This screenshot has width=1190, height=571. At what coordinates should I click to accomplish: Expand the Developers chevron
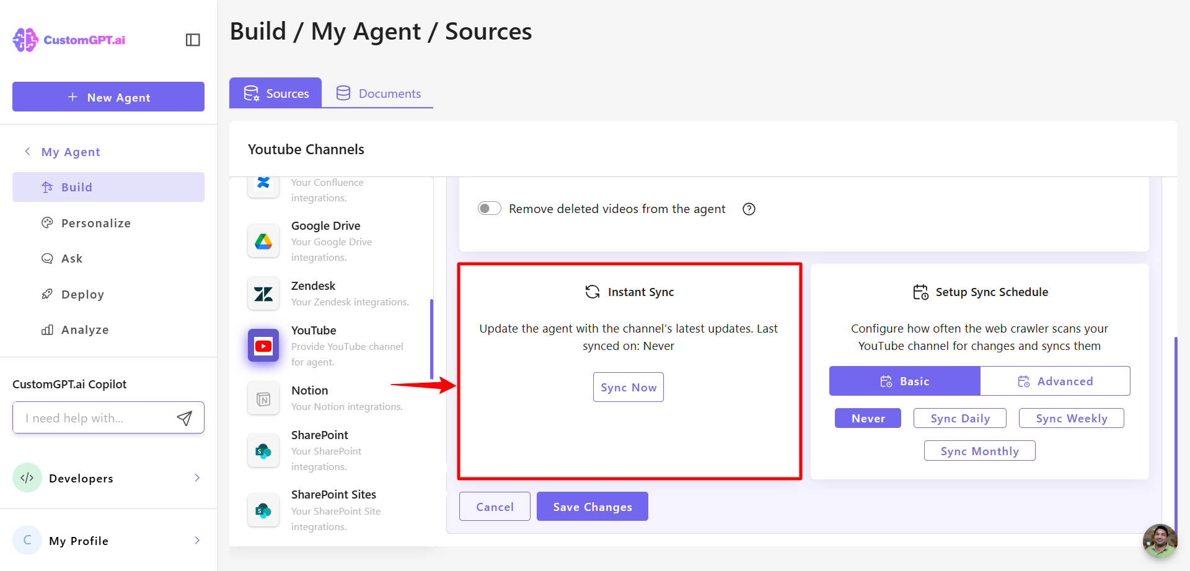pyautogui.click(x=197, y=477)
